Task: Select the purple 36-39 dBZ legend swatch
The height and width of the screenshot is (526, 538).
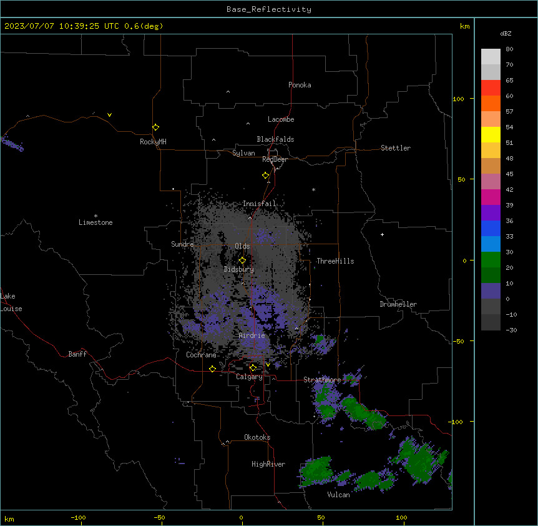Action: coord(491,213)
